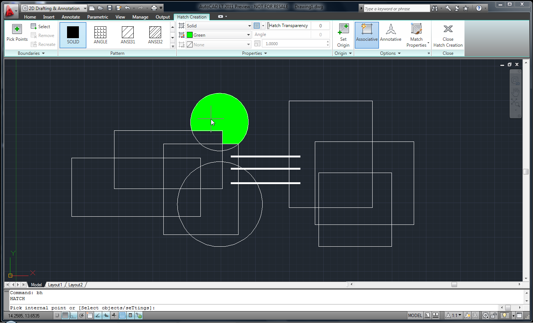Click the Match Properties tool
533x323 pixels.
click(x=416, y=35)
